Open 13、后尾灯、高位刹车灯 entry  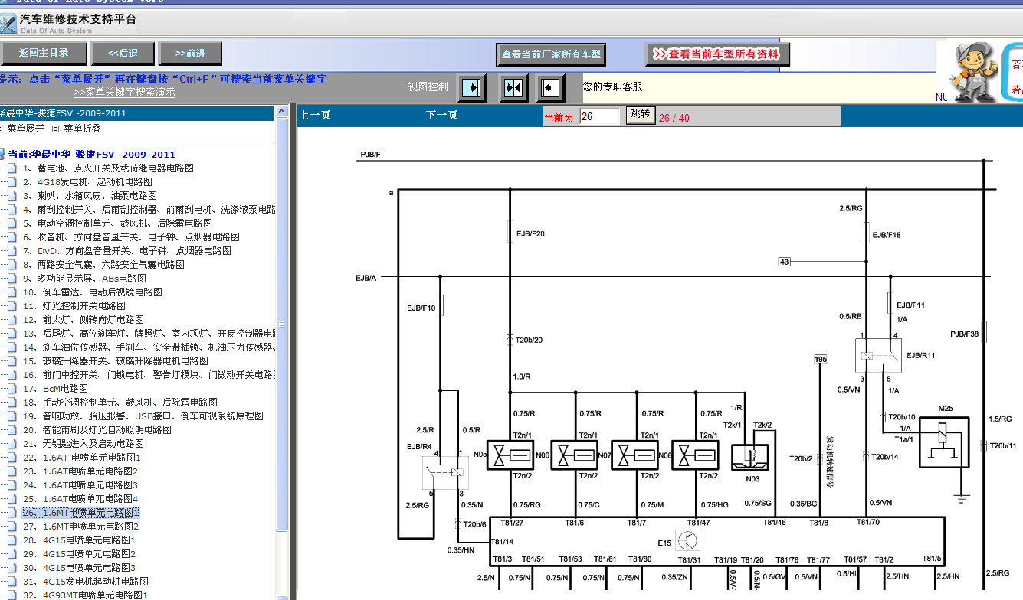149,334
